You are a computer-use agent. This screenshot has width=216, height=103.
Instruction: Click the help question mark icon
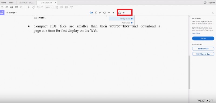click(205, 3)
